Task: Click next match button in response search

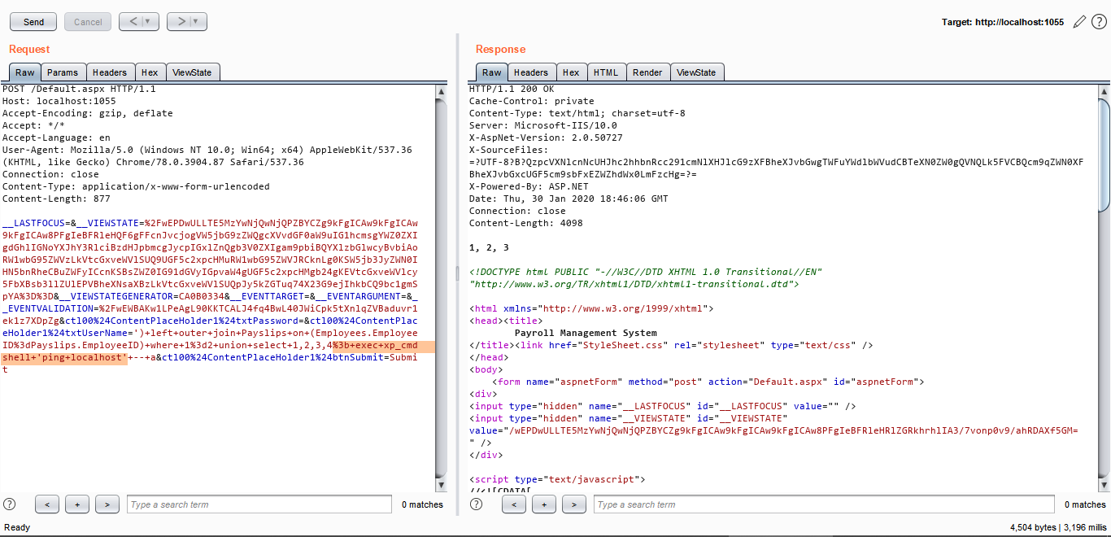Action: click(x=573, y=504)
